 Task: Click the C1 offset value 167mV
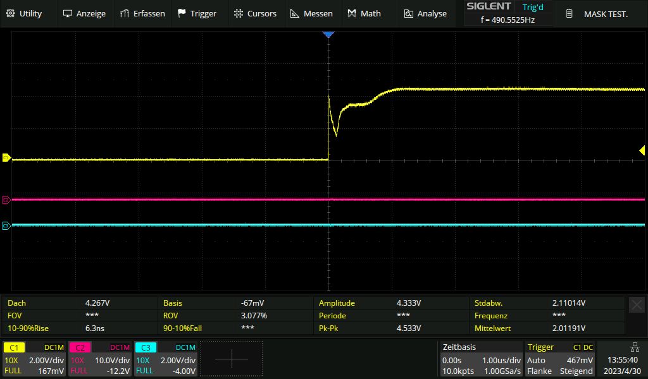51,371
